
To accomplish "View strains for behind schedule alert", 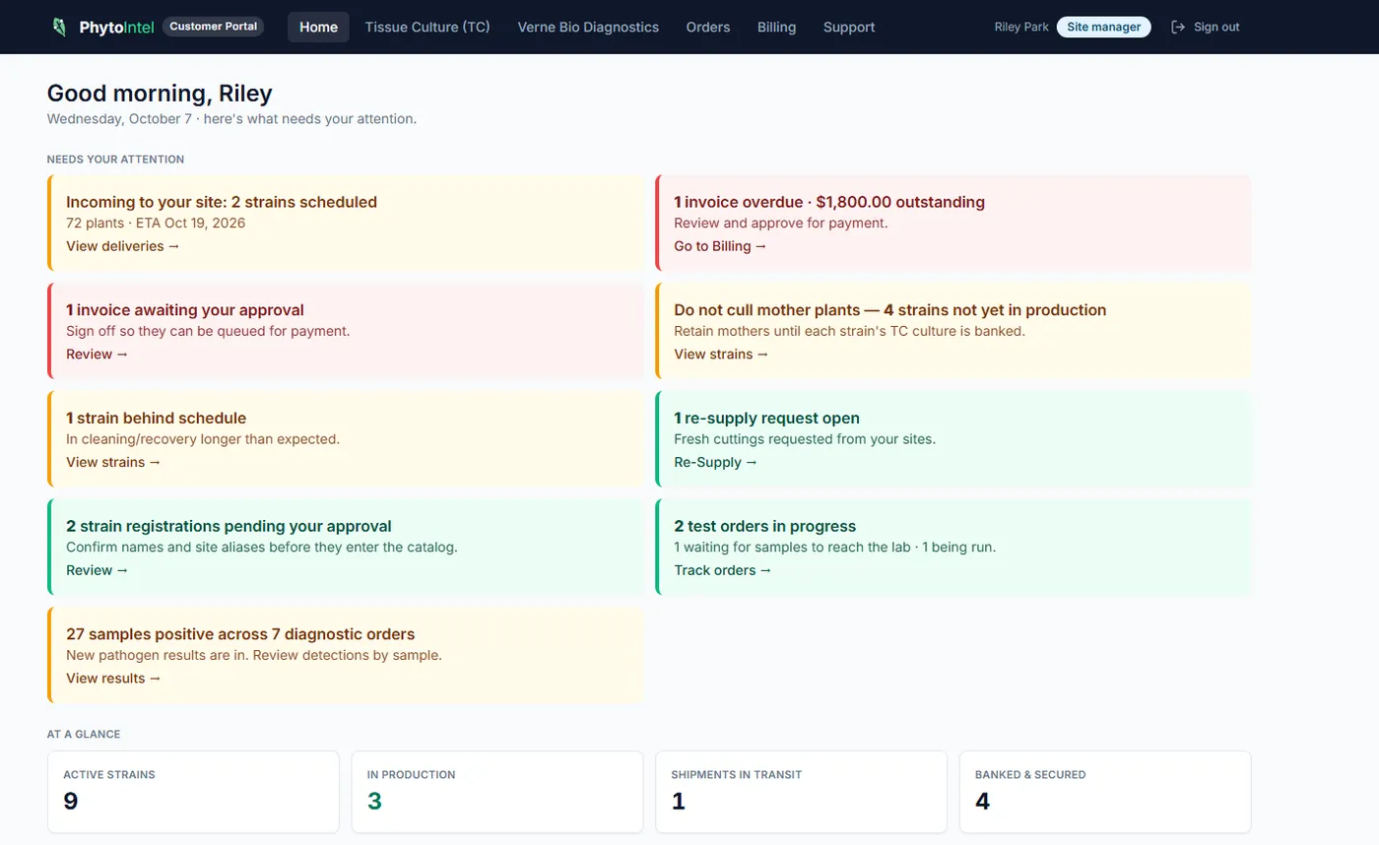I will point(113,462).
